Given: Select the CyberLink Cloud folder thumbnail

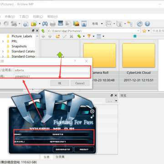Looking at the screenshot, I should pos(138,56).
